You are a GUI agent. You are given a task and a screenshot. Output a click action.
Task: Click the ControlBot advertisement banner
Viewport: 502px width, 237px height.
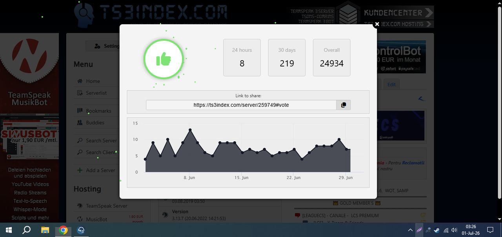point(401,57)
